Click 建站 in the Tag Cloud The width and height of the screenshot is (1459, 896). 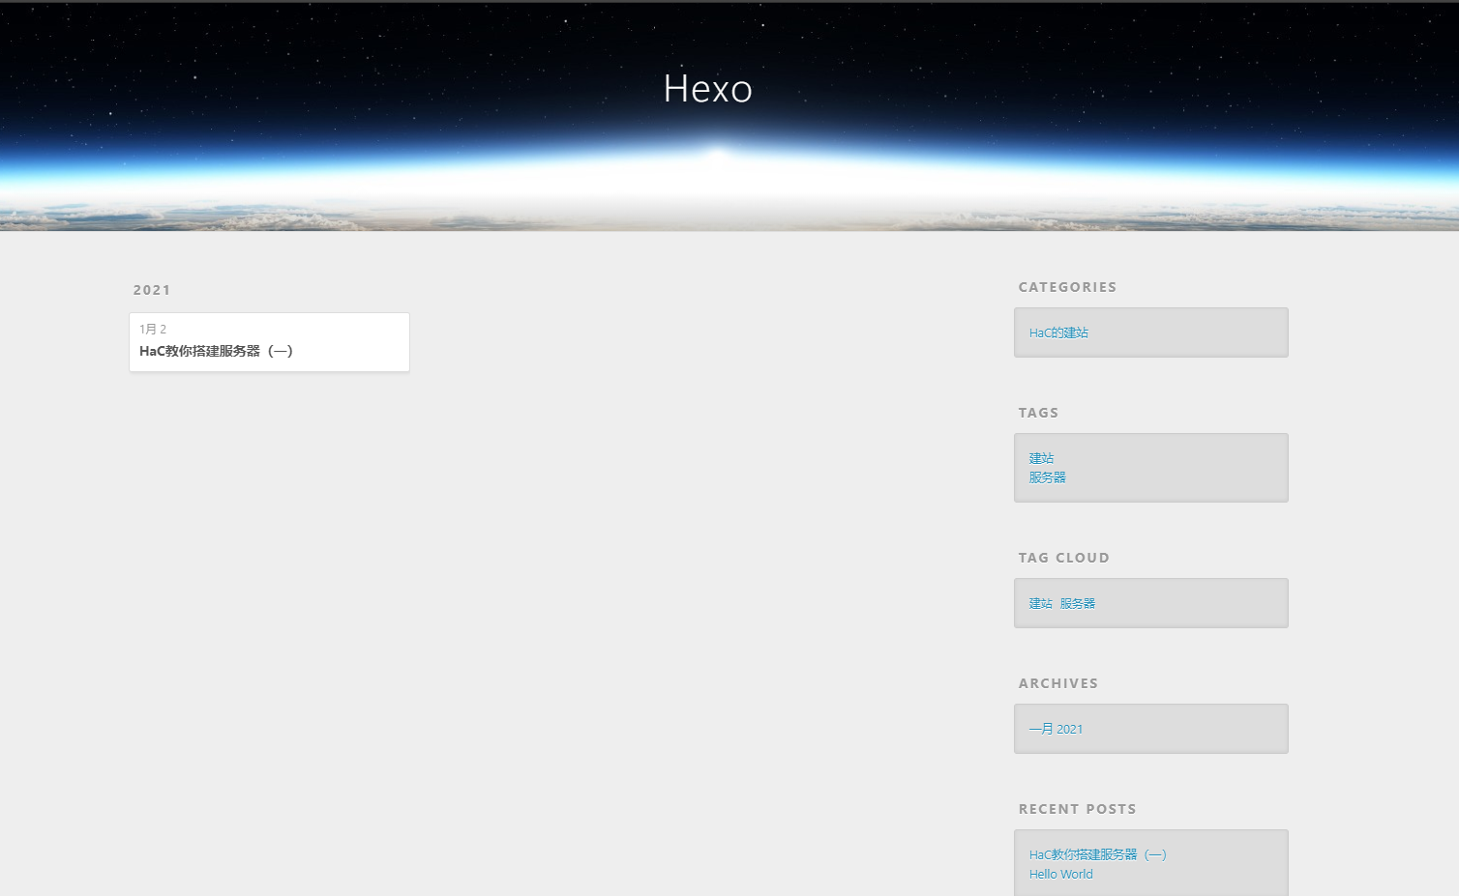[1040, 603]
